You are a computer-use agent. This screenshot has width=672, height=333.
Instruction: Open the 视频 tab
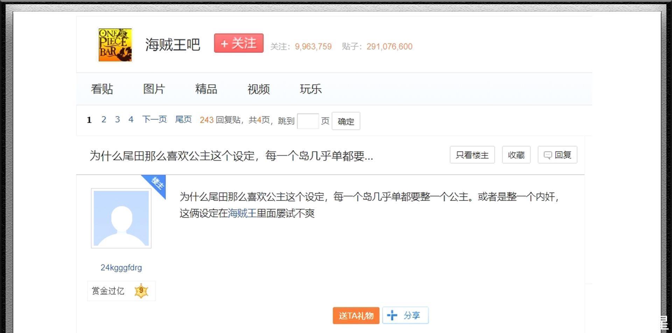point(258,89)
